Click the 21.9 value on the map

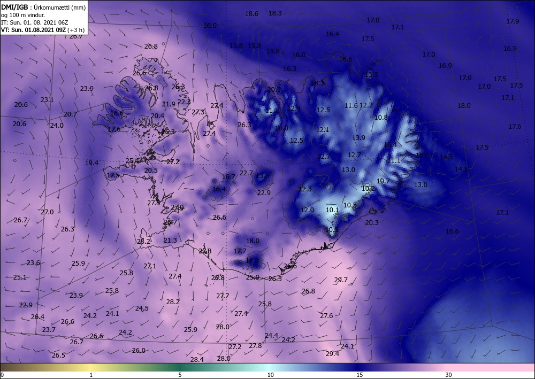coord(169,104)
